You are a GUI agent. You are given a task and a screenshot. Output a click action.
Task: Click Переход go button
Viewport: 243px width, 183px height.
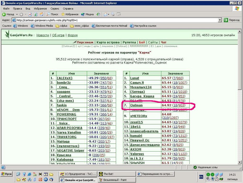(x=232, y=20)
